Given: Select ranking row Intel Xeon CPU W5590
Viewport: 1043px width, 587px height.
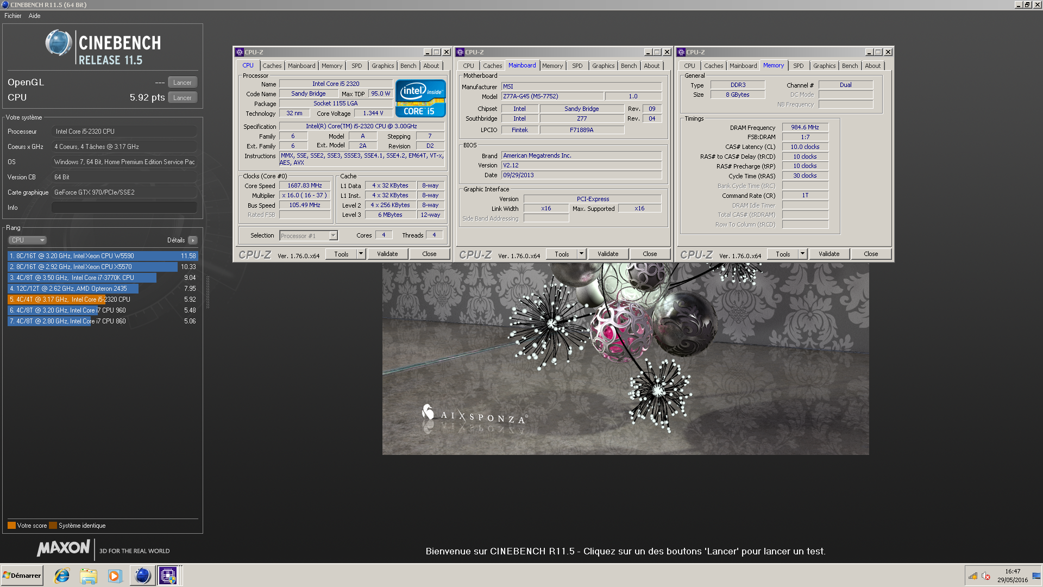Looking at the screenshot, I should tap(103, 256).
